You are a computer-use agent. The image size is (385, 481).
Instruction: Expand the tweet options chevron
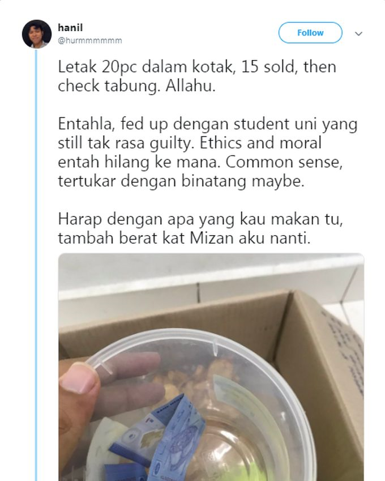tap(358, 33)
